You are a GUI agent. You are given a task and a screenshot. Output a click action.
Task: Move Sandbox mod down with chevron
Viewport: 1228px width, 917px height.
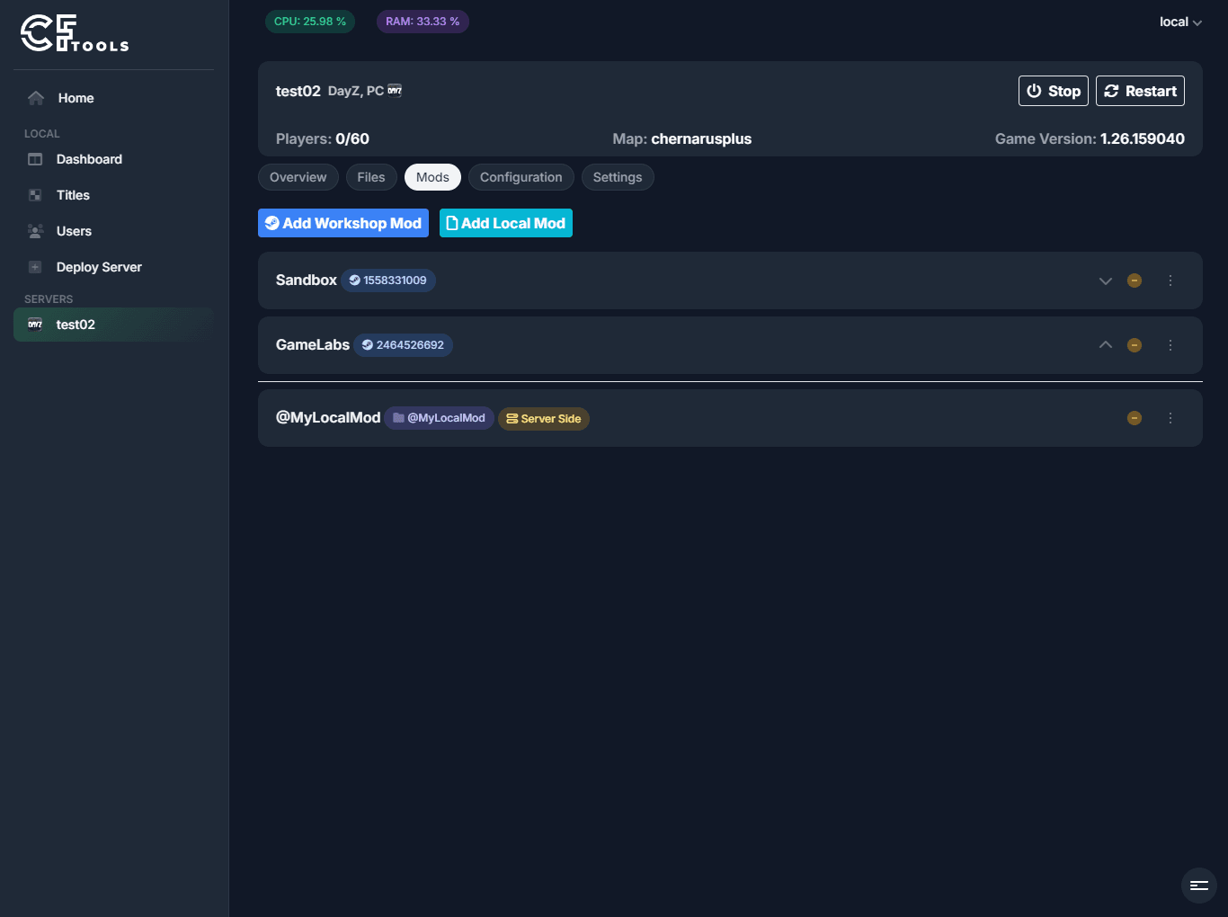pos(1106,280)
